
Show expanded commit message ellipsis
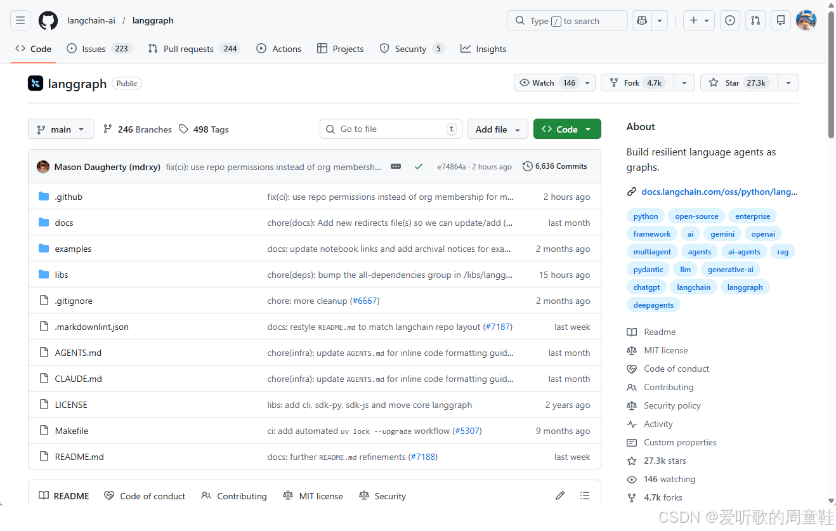click(396, 166)
